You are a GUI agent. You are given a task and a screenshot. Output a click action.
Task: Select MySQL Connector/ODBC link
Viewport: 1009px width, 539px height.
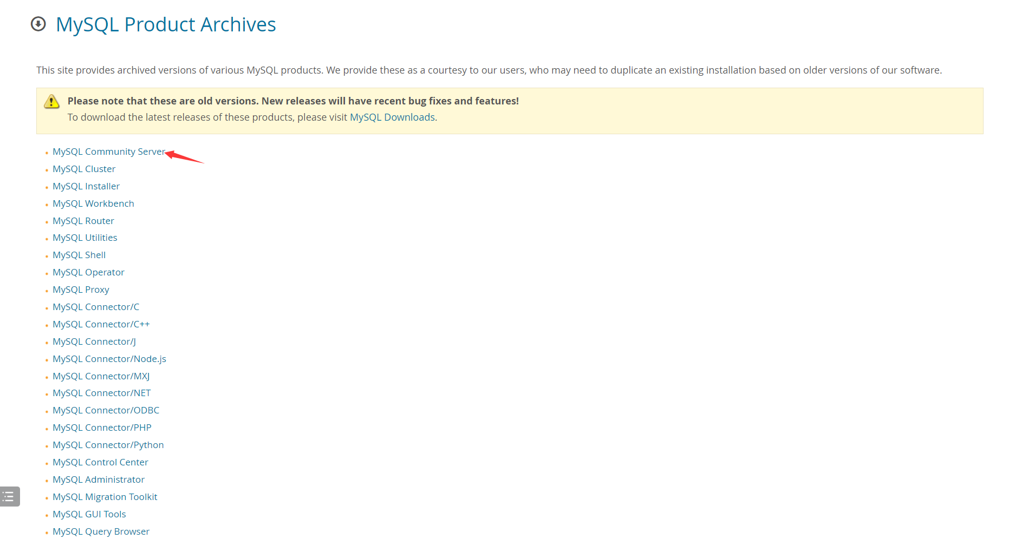106,410
